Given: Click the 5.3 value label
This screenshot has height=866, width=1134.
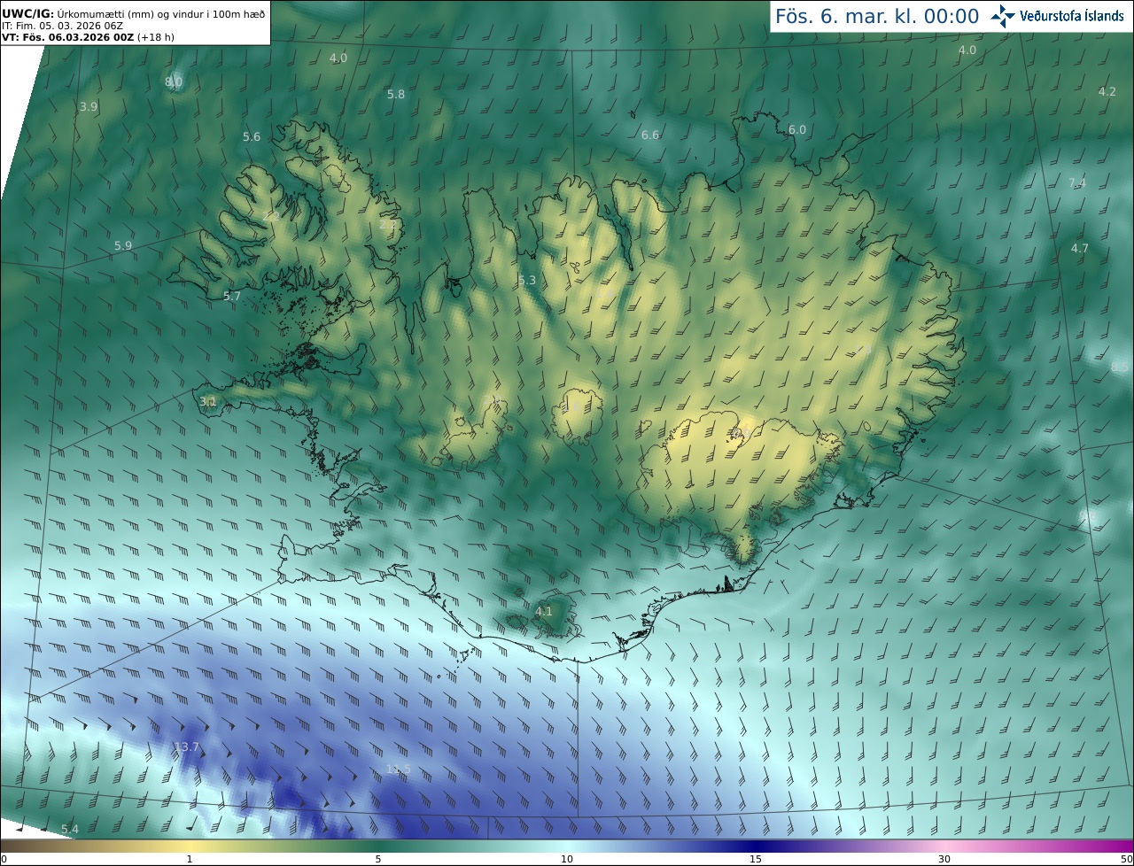Looking at the screenshot, I should 527,280.
